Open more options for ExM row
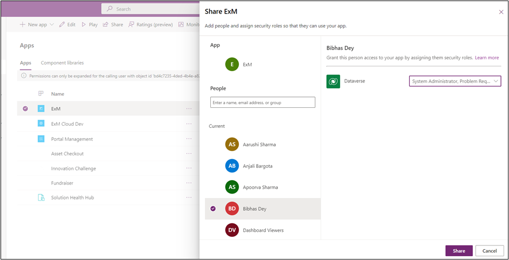The image size is (509, 260). click(x=189, y=109)
